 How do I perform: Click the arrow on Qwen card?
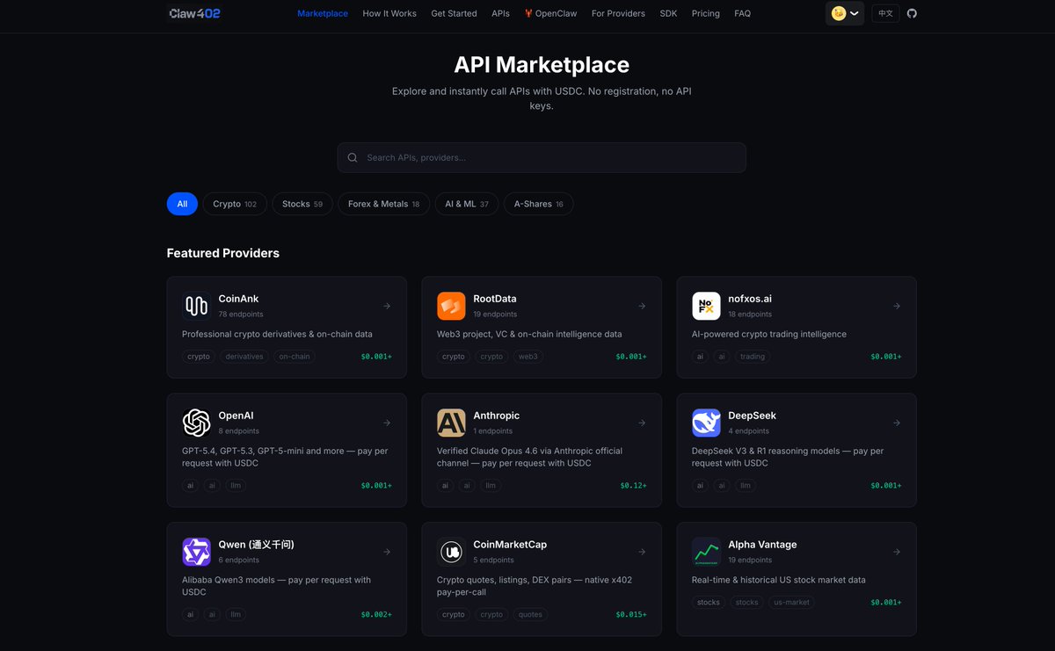click(x=387, y=552)
